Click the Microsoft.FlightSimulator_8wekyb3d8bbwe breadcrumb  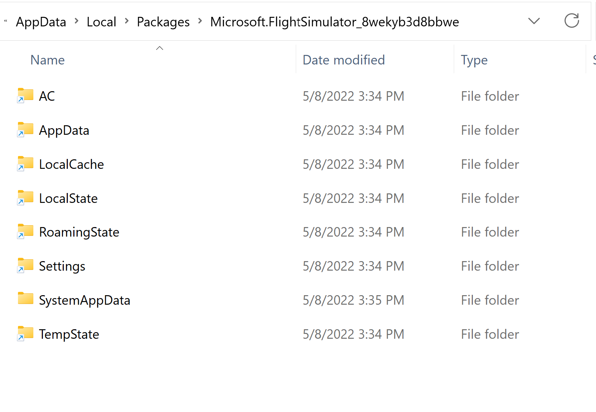pos(334,22)
